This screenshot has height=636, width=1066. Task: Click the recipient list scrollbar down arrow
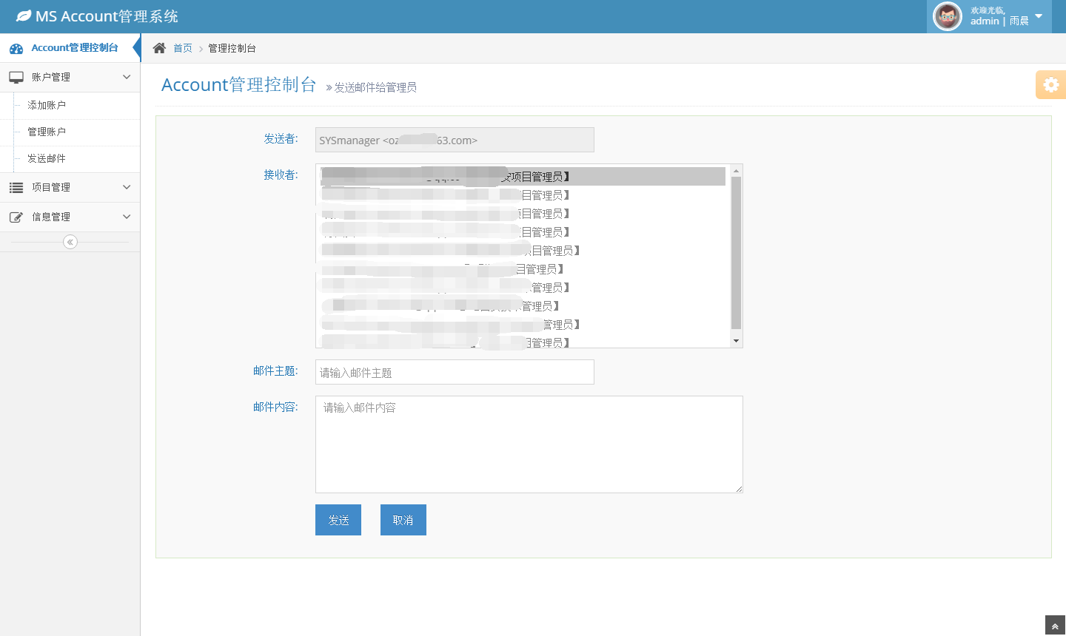pos(736,341)
